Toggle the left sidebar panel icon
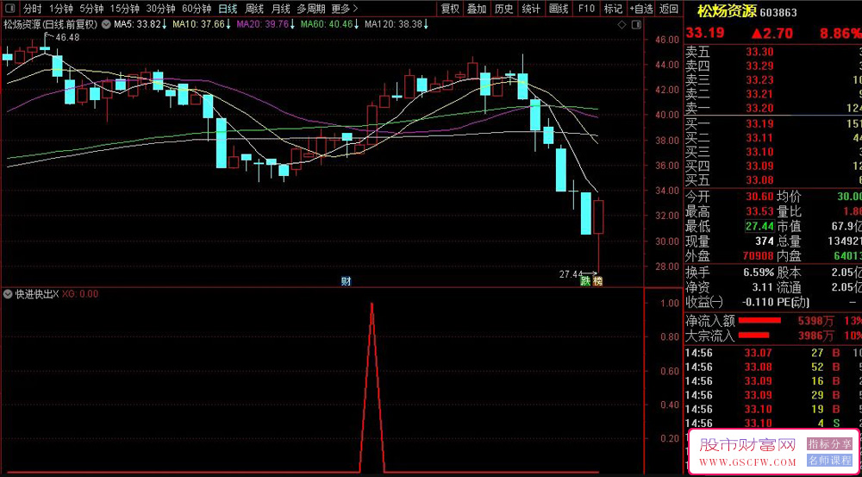Screen dimensions: 862x477 tap(11, 9)
